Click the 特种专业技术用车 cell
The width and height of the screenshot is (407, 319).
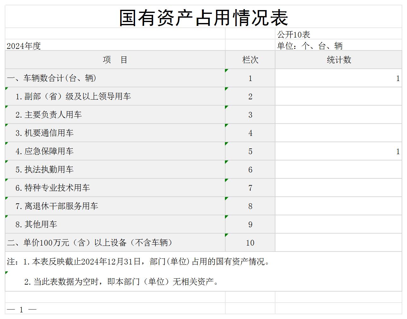coord(53,188)
